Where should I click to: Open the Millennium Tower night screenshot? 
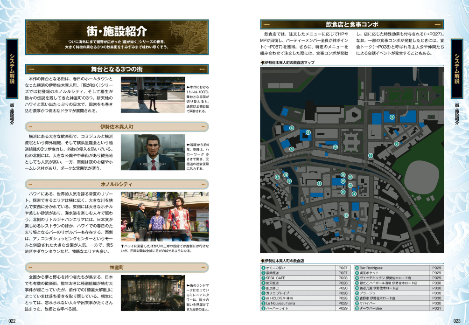[153, 293]
